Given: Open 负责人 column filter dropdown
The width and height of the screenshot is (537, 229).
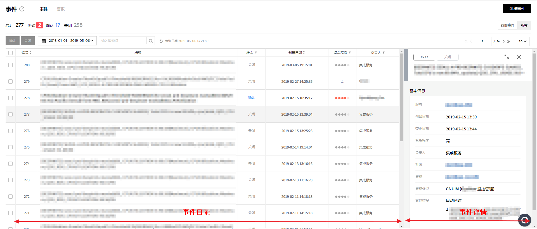Looking at the screenshot, I should (384, 53).
